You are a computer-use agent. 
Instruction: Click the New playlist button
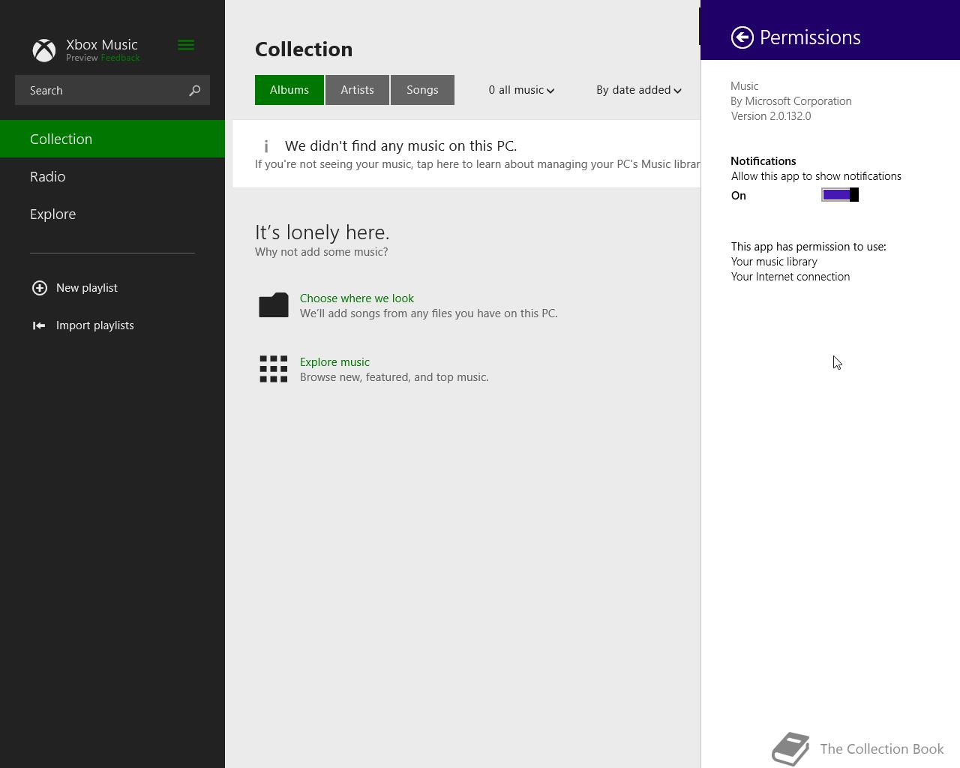click(x=75, y=288)
